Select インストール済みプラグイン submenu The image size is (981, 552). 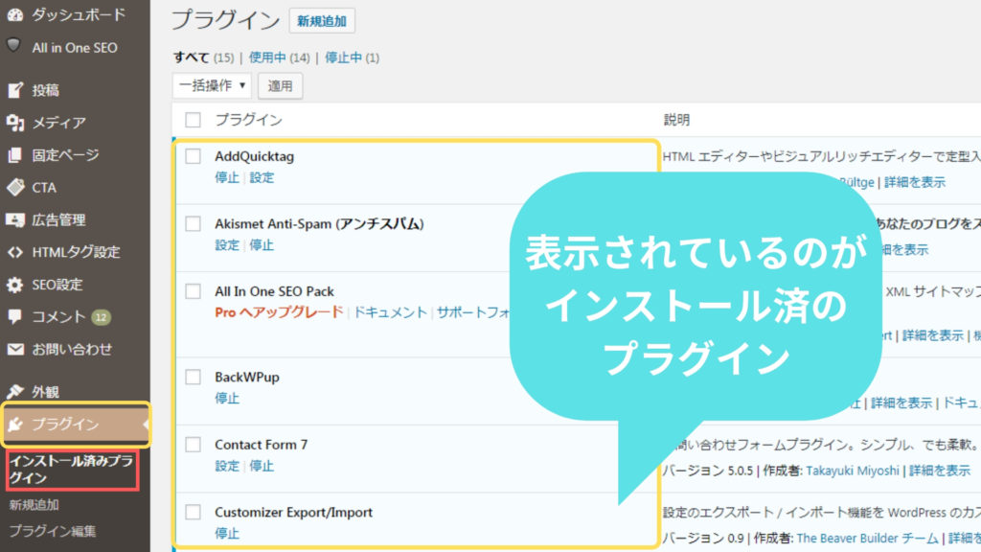(x=71, y=470)
